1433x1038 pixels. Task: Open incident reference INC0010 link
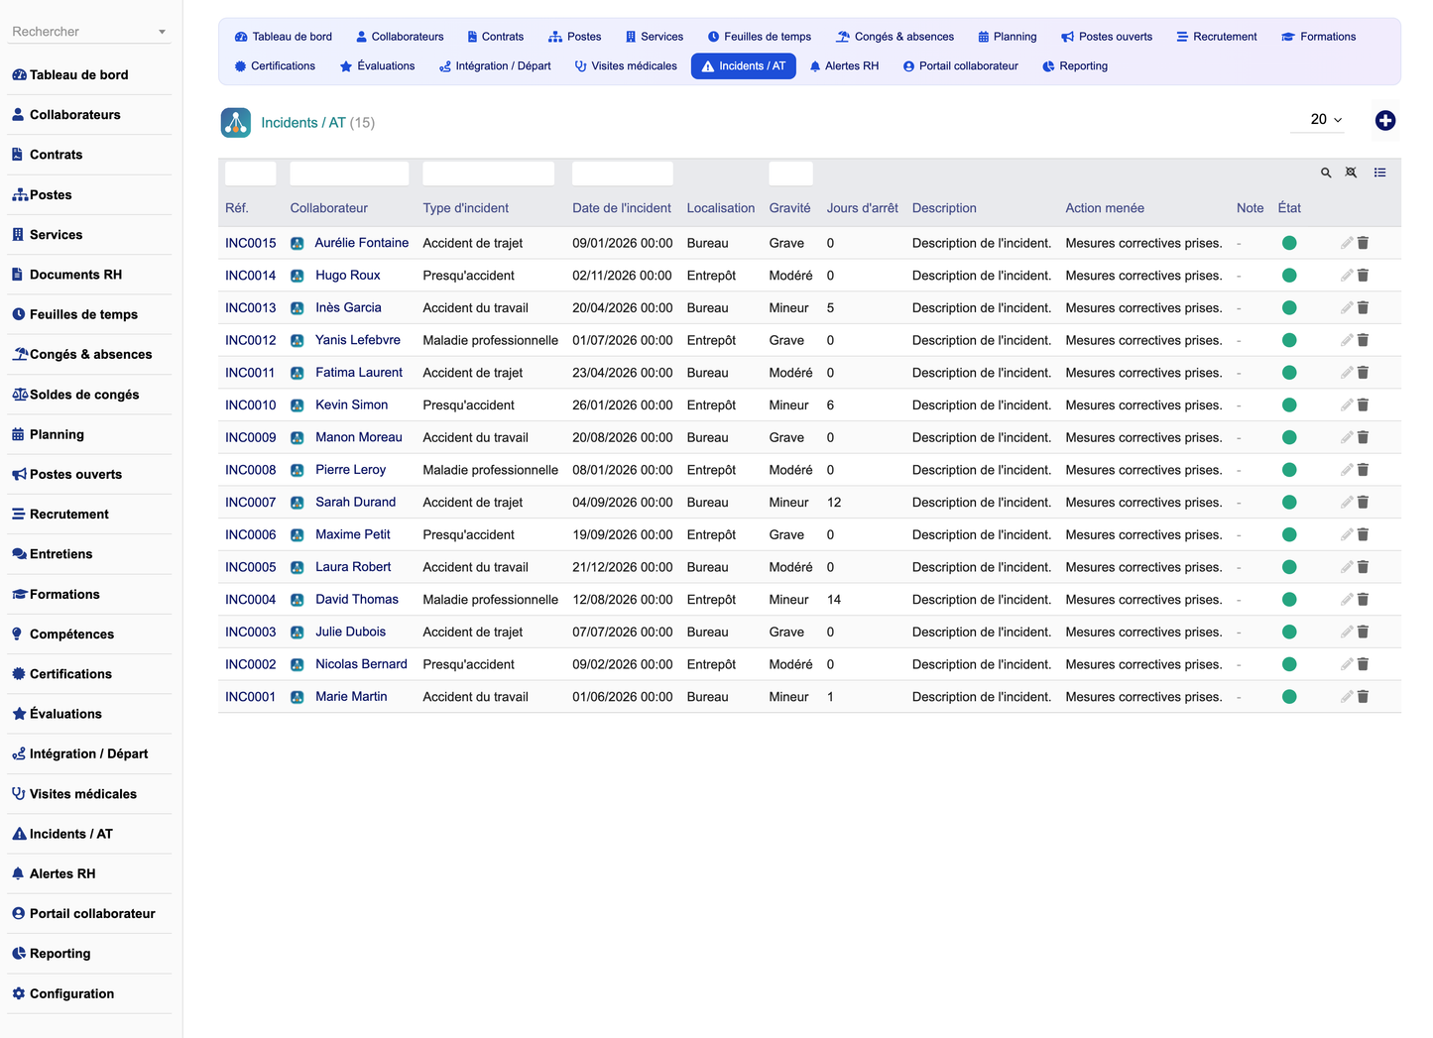(251, 405)
